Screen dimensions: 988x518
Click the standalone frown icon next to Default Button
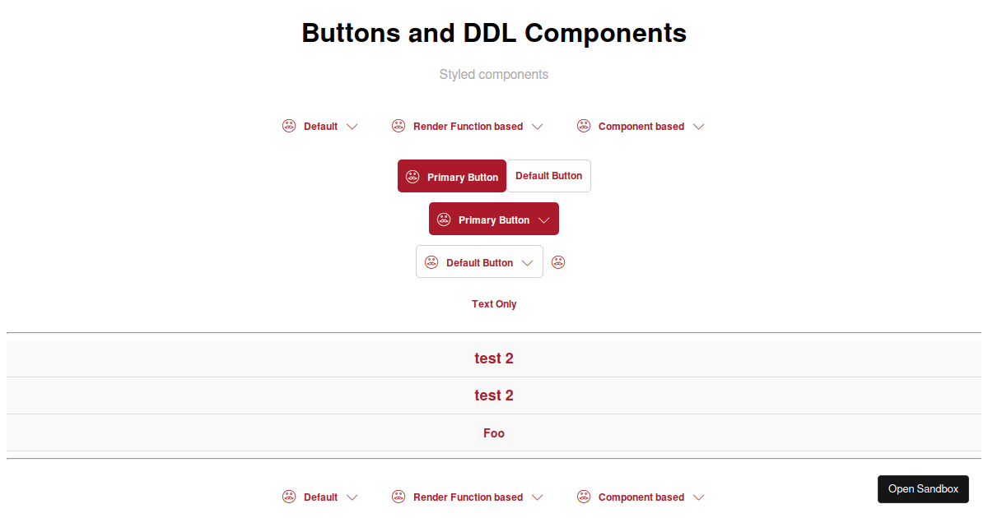pyautogui.click(x=558, y=261)
